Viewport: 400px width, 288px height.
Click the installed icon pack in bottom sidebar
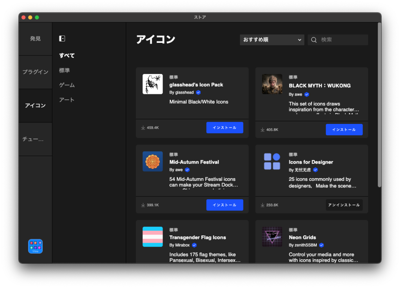[35, 246]
